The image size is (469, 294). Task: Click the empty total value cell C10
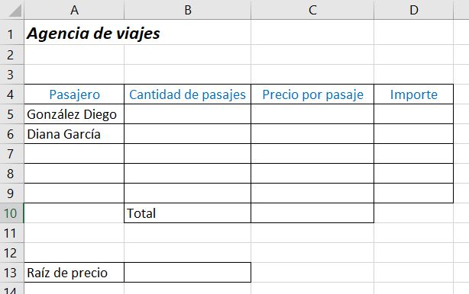312,213
